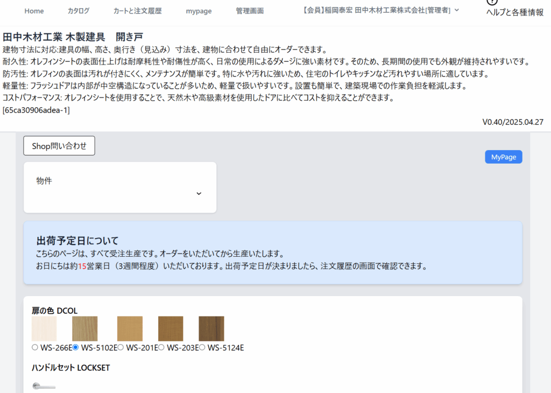This screenshot has width=551, height=393.
Task: Pick the WS-266E white door color swatch
Action: click(x=44, y=329)
